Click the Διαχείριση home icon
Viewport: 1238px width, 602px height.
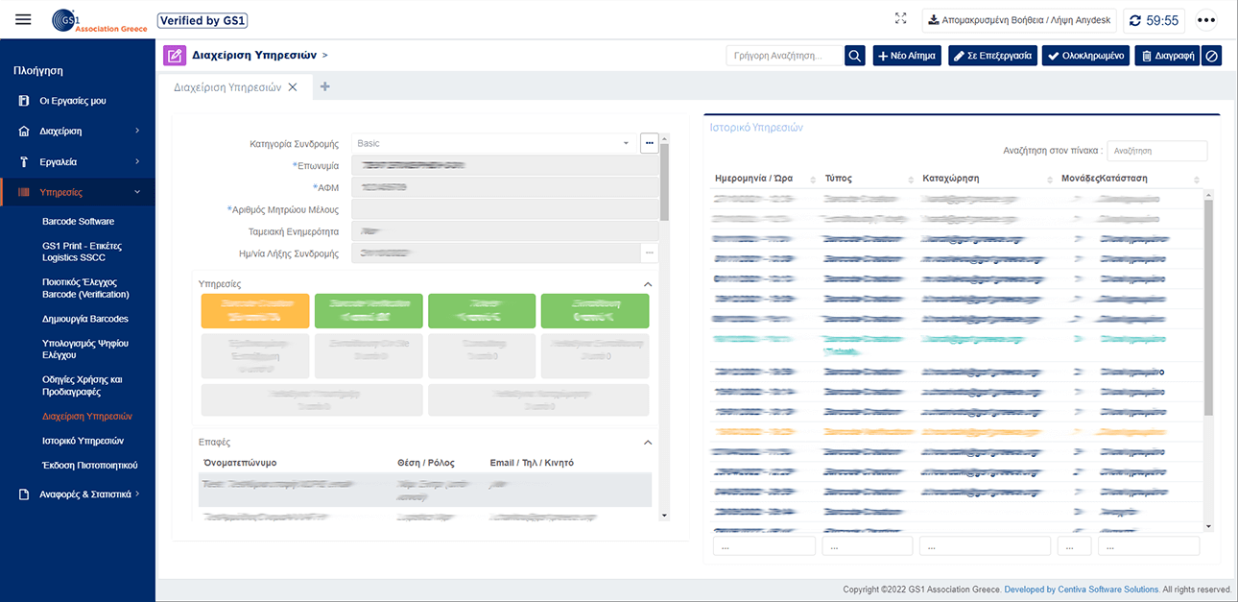(24, 131)
